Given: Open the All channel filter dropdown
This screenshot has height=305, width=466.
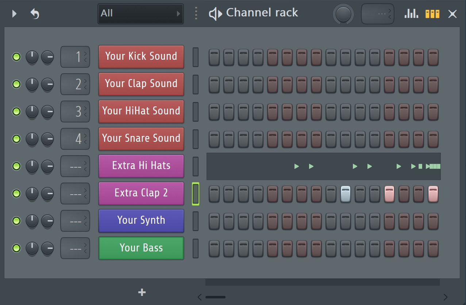Looking at the screenshot, I should [140, 13].
